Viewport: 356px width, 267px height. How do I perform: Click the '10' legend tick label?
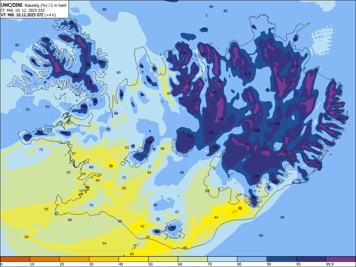(32, 264)
